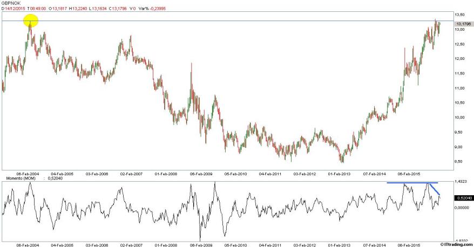Click 01-Feb-2013 under the momentum panel
This screenshot has height=247, width=474.
[x=339, y=245]
